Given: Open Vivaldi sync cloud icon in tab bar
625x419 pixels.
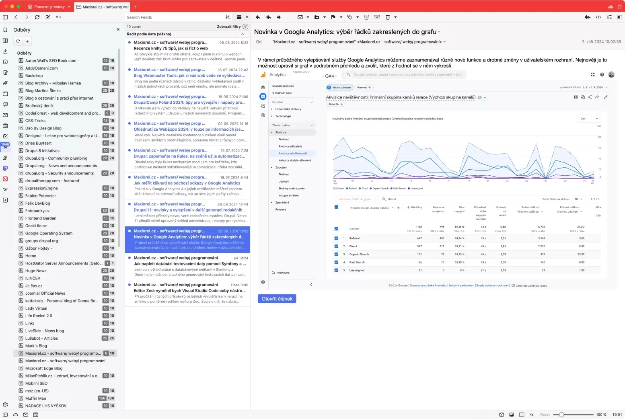Looking at the screenshot, I should pyautogui.click(x=611, y=7).
